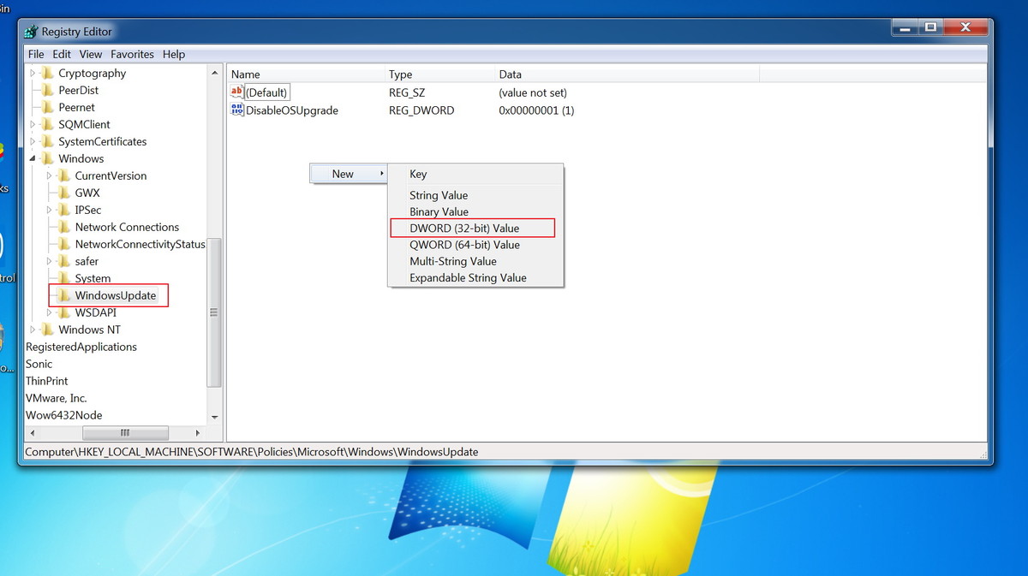Expand the Windows NT key
This screenshot has width=1028, height=576.
(33, 330)
